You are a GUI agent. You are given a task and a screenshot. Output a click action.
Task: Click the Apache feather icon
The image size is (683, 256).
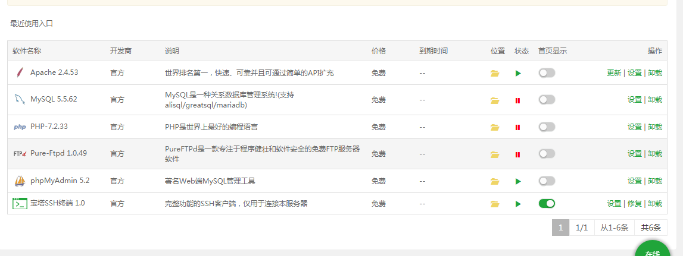(19, 72)
